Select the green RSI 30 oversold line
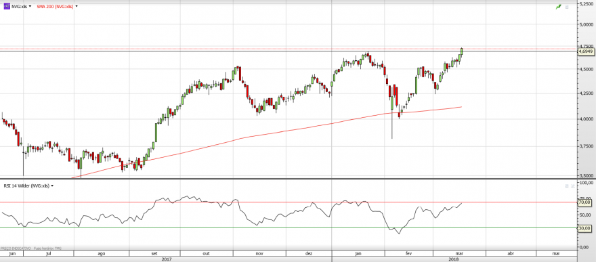596x262 pixels. (x=288, y=228)
